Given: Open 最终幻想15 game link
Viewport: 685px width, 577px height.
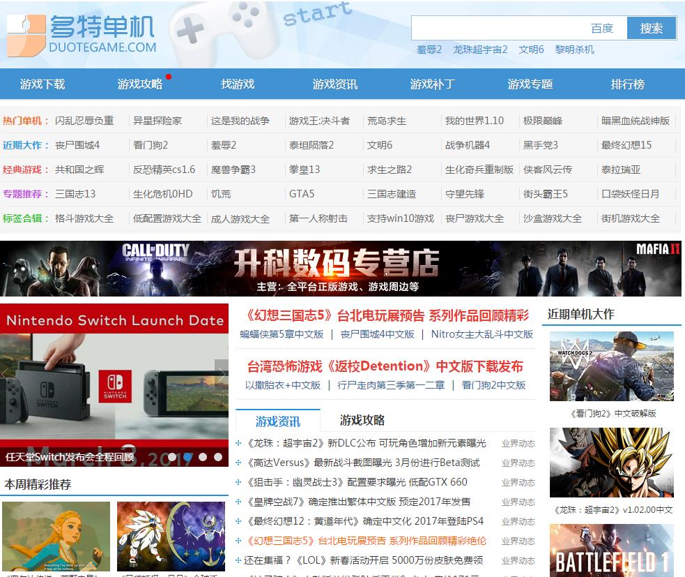Looking at the screenshot, I should (x=626, y=145).
